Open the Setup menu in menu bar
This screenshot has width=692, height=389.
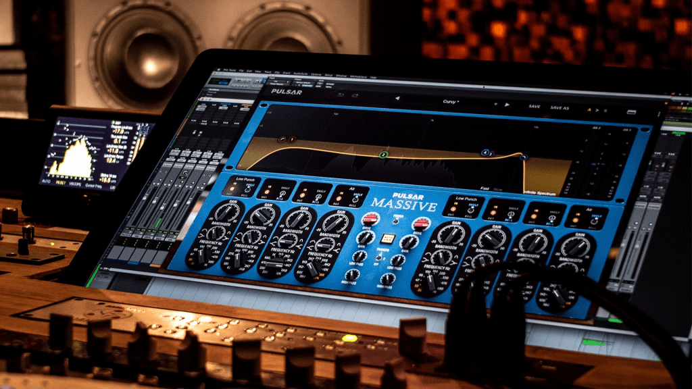point(327,76)
